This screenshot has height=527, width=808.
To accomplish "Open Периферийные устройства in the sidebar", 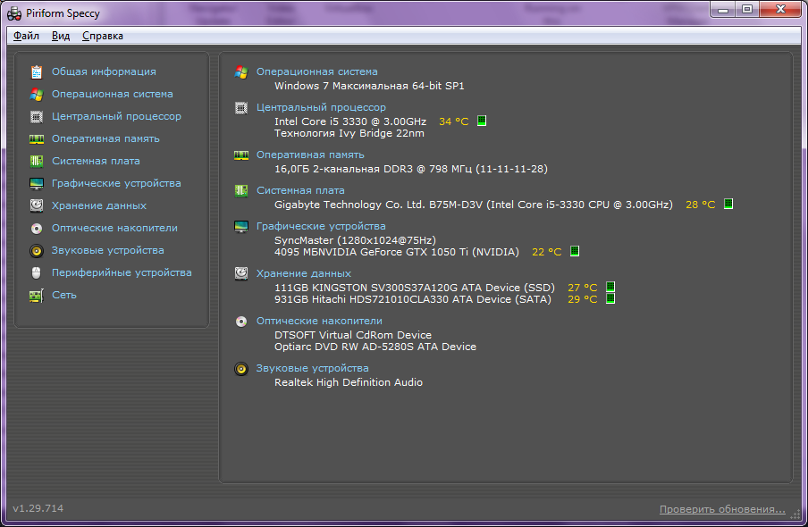I will click(x=122, y=272).
